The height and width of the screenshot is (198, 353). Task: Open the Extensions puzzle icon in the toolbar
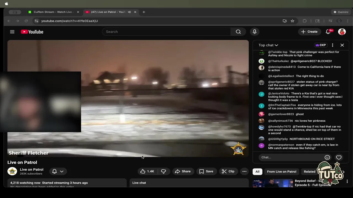305,21
